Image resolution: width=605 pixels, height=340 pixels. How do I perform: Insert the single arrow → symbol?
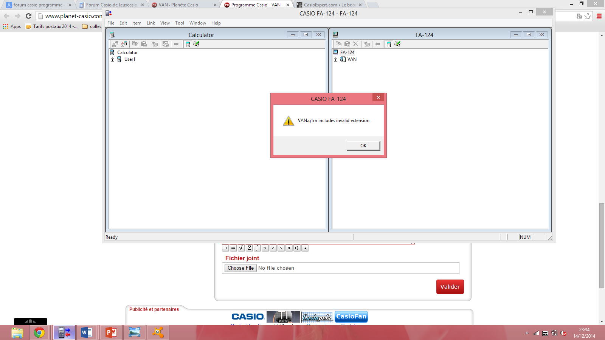[225, 248]
